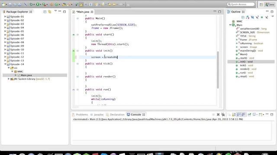This screenshot has height=155, width=277.
Task: Expand the Episode-13 project
Action: pyautogui.click(x=5, y=60)
